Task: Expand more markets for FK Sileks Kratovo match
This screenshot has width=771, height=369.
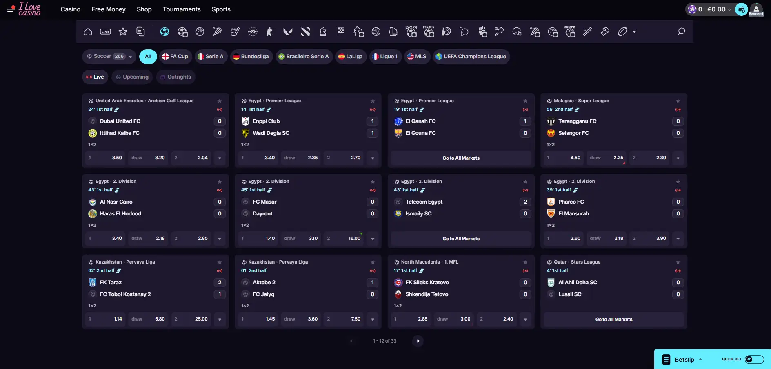Action: pyautogui.click(x=525, y=319)
